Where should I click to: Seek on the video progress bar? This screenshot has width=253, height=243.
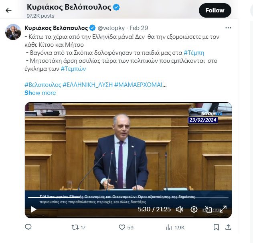(x=128, y=197)
